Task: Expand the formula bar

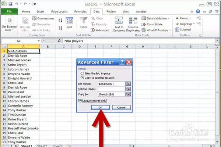Action: point(217,41)
